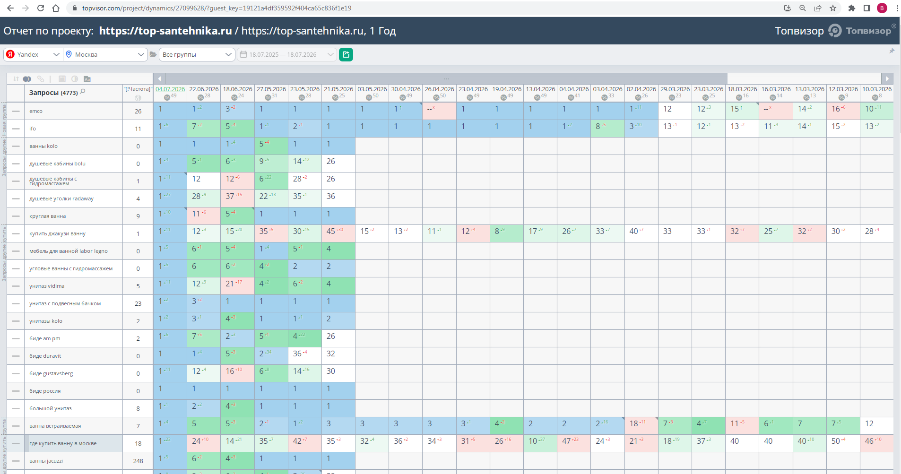Select the query 'биде gustavsberg'
This screenshot has width=901, height=474.
point(51,373)
